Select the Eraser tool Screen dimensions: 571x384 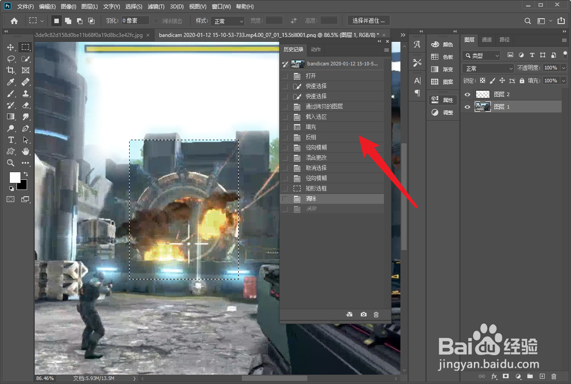26,105
